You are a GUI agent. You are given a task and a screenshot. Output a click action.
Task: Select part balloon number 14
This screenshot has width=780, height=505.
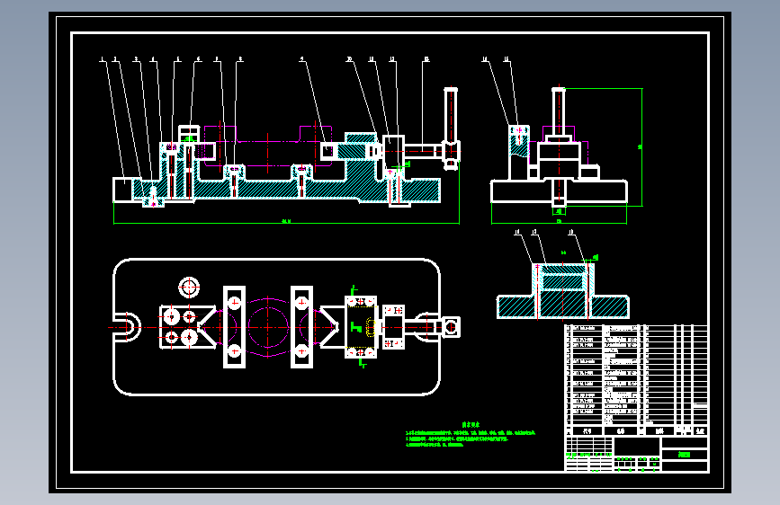click(x=485, y=59)
